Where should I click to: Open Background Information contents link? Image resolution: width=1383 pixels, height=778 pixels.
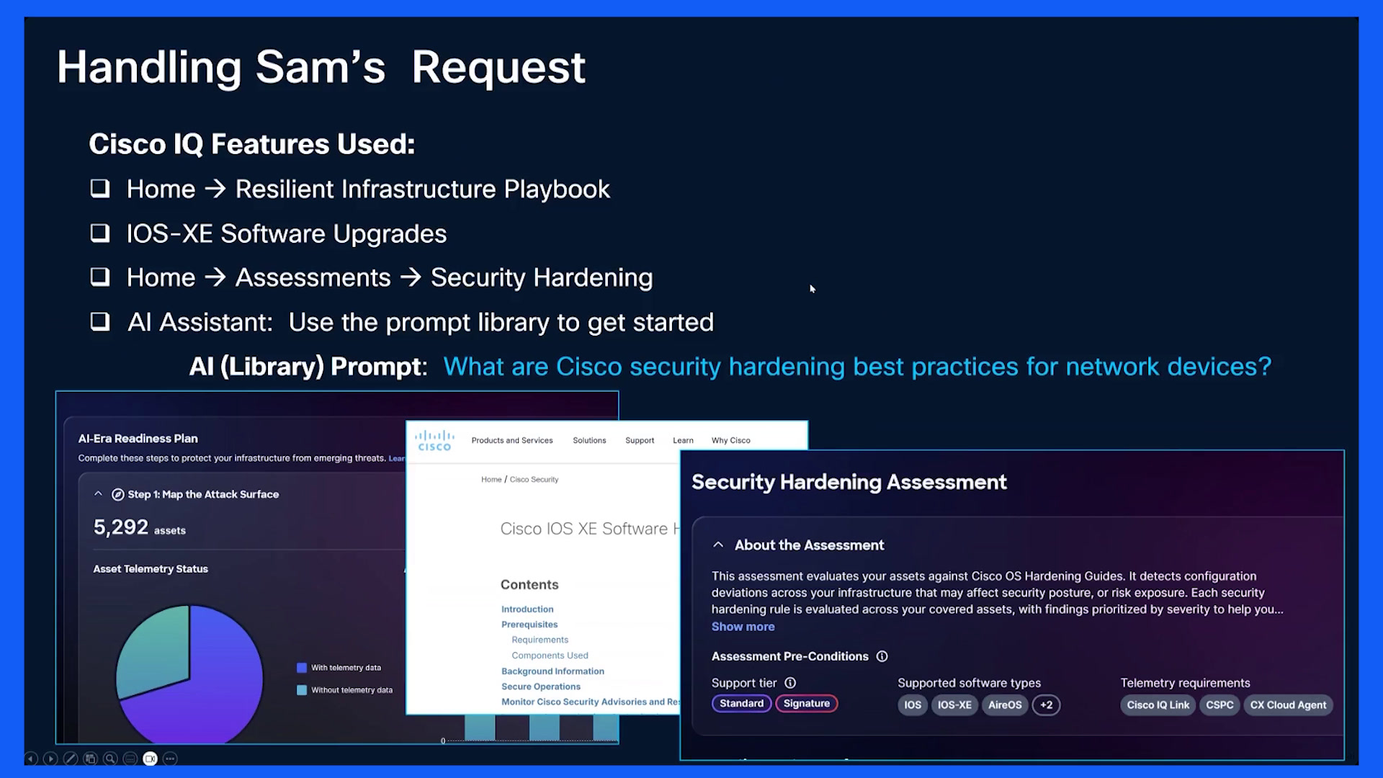pos(552,671)
